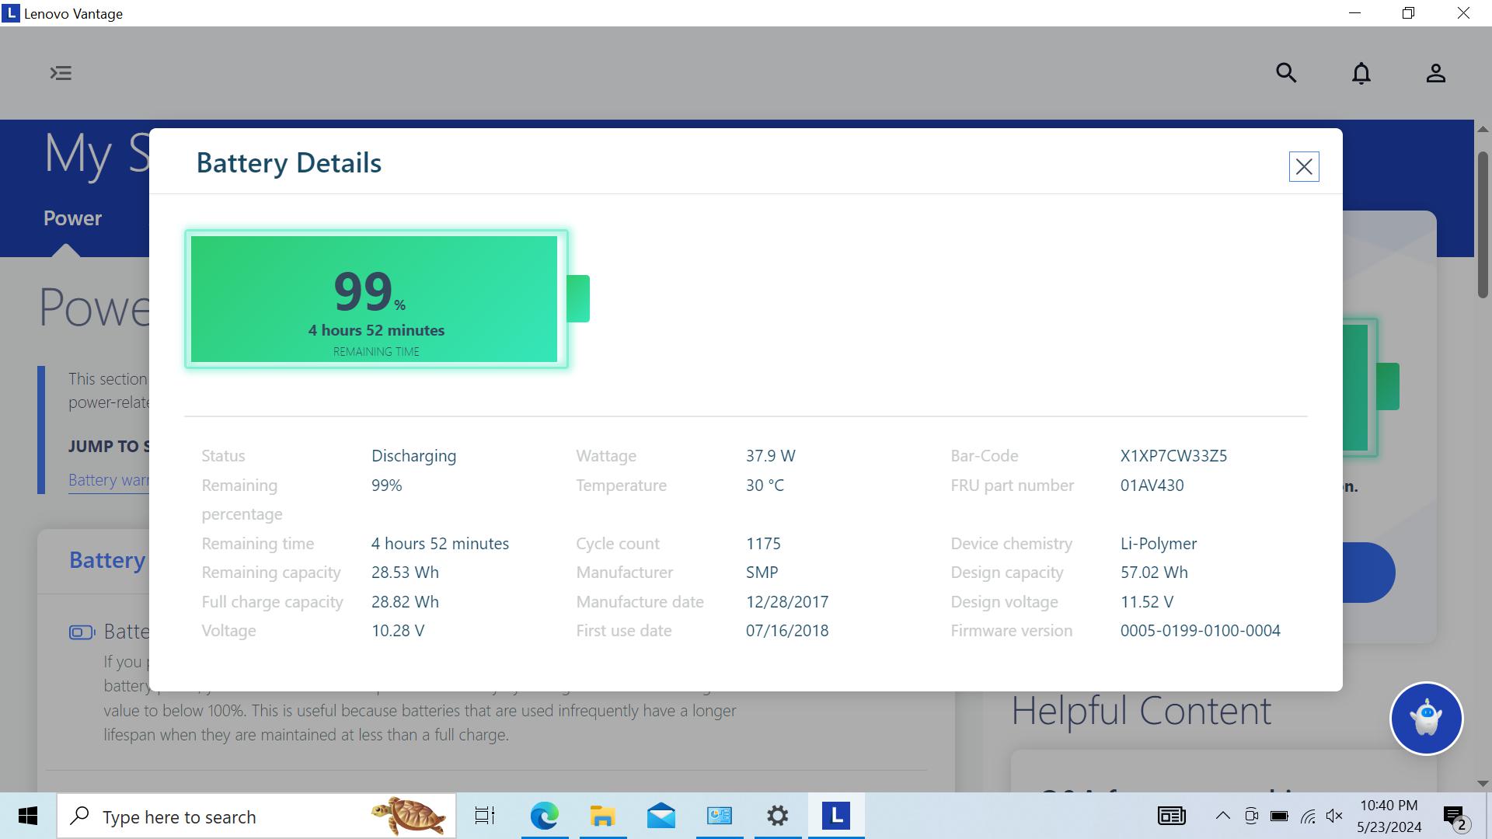Click the page vertical scrollbar
Screen dimensions: 1492x839
pyautogui.click(x=1482, y=225)
